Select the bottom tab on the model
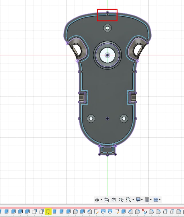This screenshot has width=184, height=217. point(107,150)
